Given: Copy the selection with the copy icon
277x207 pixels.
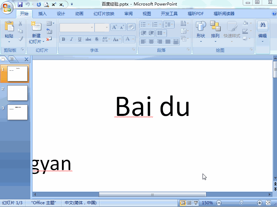Looking at the screenshot, I should coord(20,31).
